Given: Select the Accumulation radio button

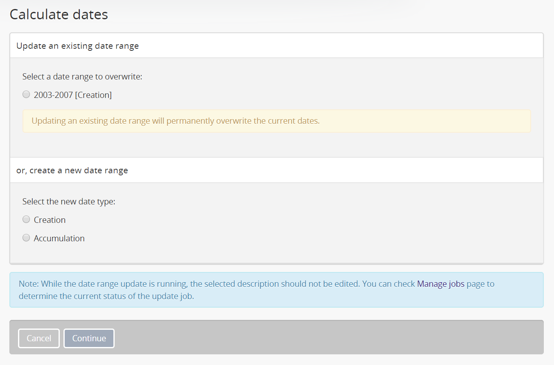Looking at the screenshot, I should coord(26,238).
